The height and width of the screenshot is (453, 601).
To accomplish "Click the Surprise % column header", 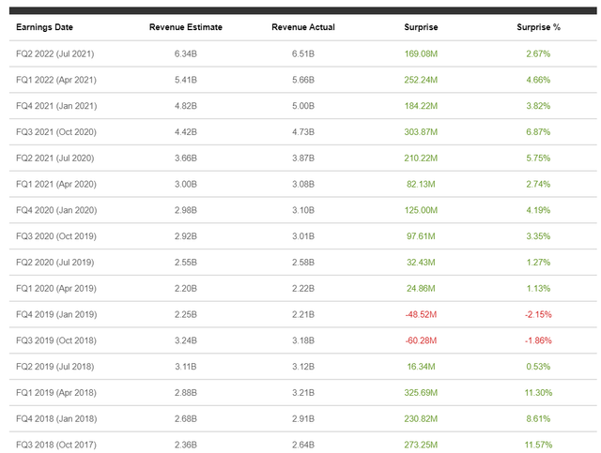I will 538,27.
